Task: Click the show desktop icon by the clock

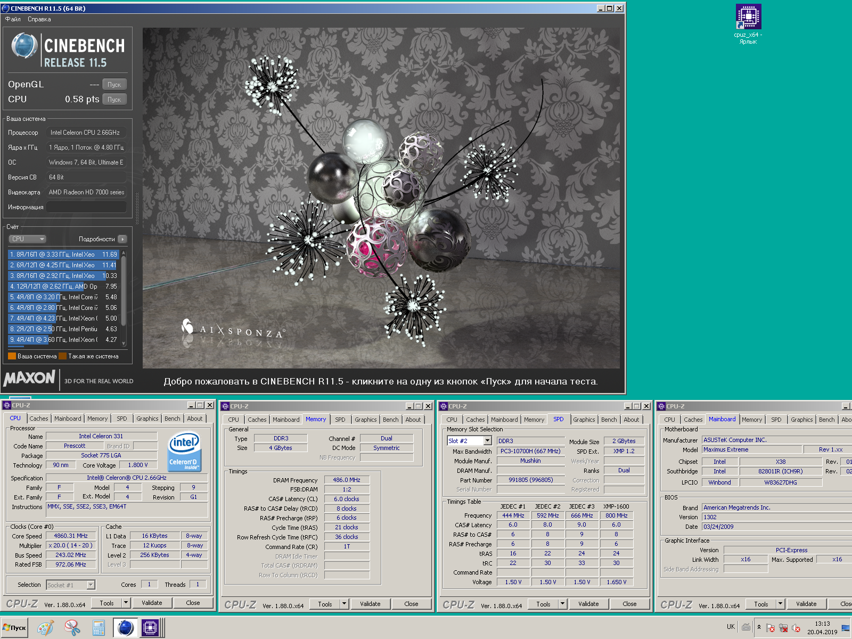Action: click(x=846, y=628)
